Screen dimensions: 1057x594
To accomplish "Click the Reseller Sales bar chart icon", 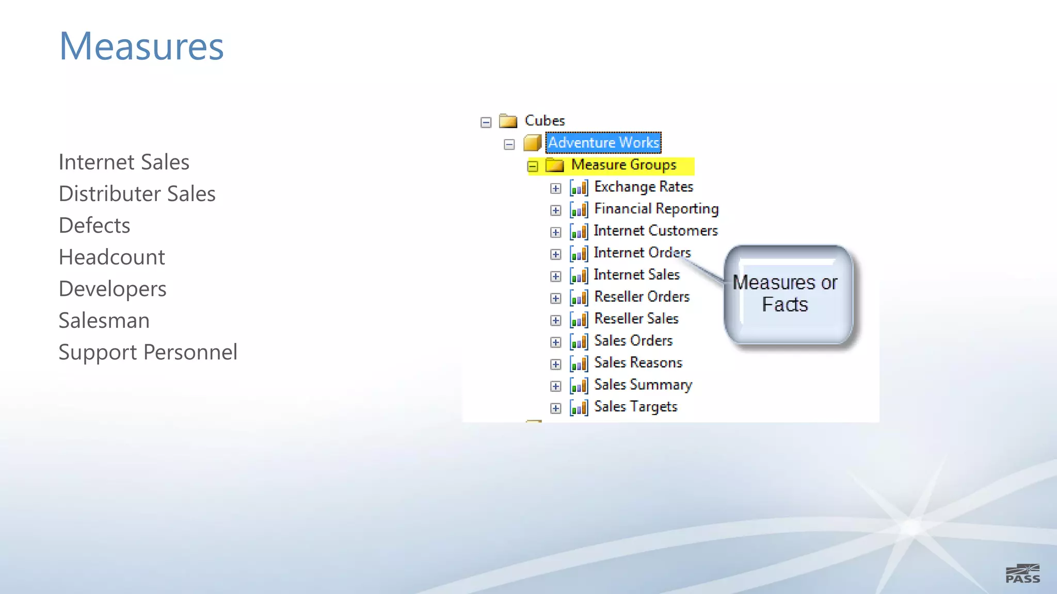I will pos(579,320).
